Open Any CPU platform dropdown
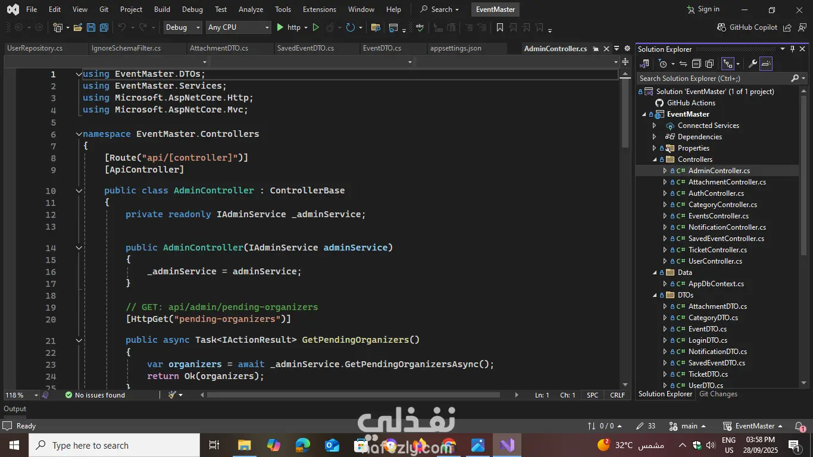 click(x=239, y=27)
